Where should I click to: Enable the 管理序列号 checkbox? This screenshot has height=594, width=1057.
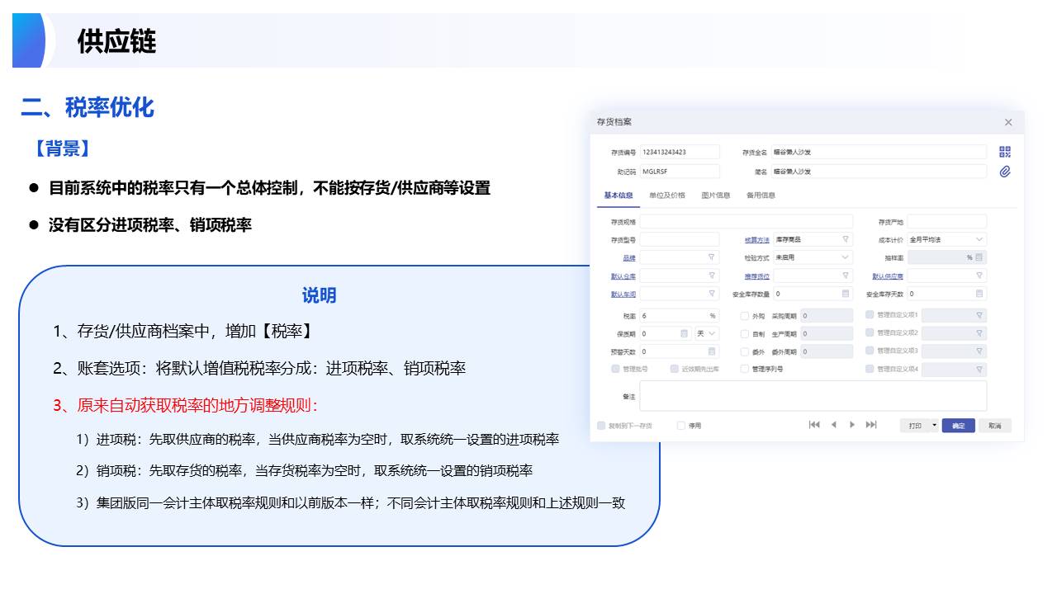tap(745, 369)
